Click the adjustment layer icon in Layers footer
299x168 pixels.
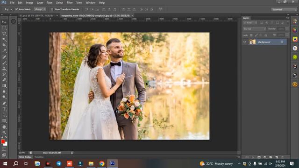265,157
